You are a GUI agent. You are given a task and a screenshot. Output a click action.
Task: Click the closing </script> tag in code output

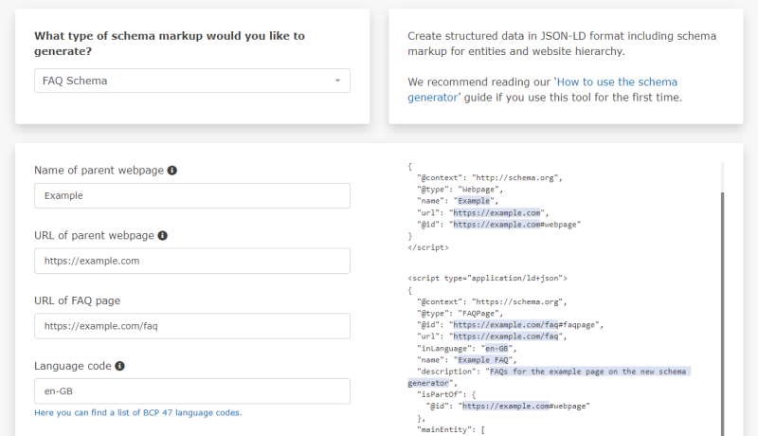428,247
